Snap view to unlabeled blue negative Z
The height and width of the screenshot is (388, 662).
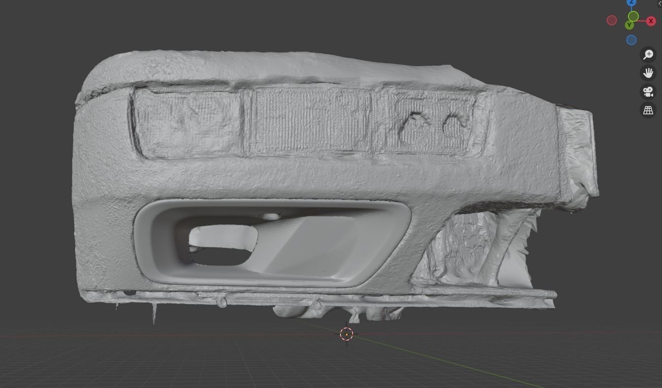tap(631, 40)
